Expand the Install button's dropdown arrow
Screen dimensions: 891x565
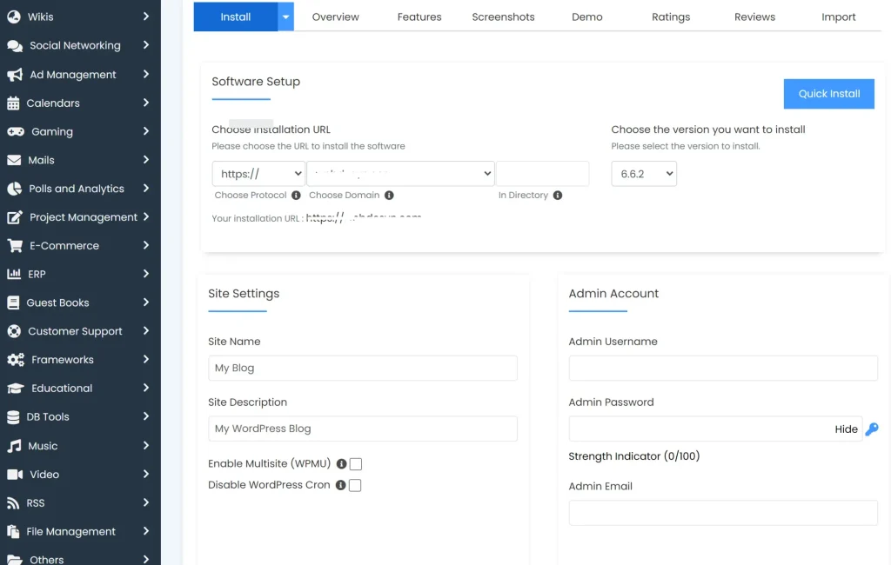pos(284,16)
